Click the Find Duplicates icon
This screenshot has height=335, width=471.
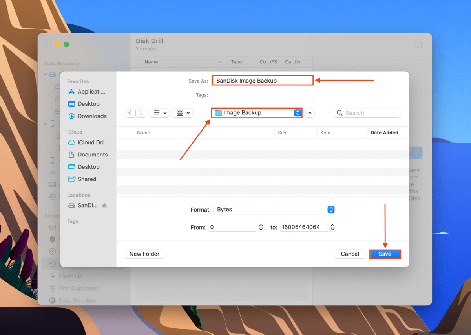click(x=52, y=288)
